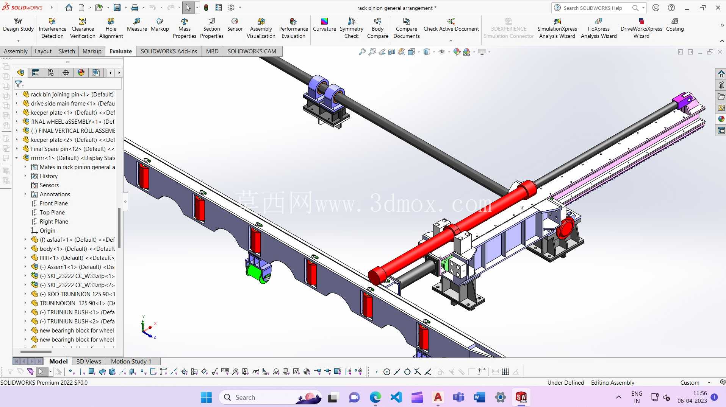Viewport: 726px width, 407px height.
Task: Launch Clearance Verification
Action: tap(83, 28)
